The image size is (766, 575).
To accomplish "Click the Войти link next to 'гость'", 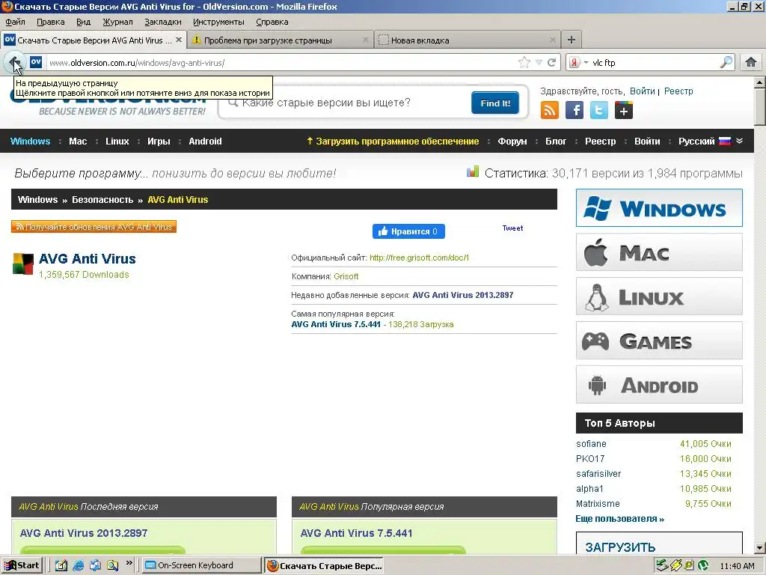I will [x=642, y=91].
